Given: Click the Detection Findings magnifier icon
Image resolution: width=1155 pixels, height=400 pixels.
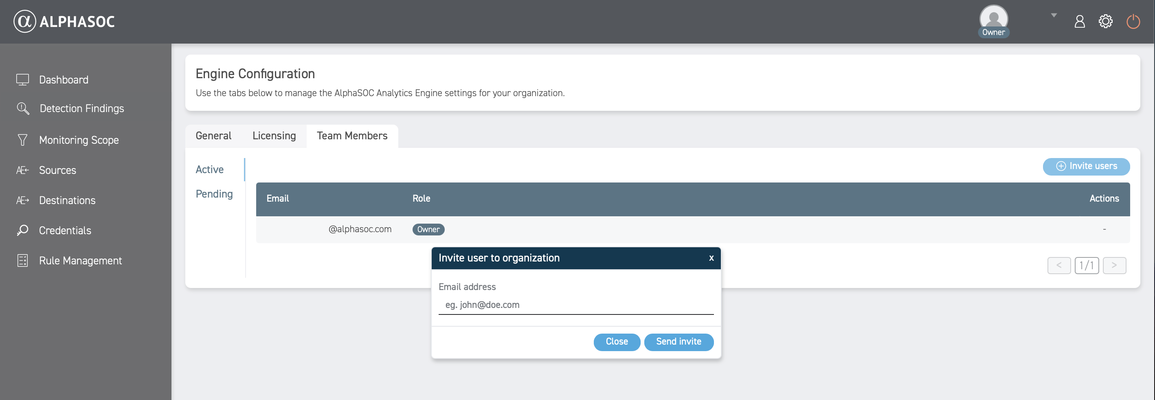Looking at the screenshot, I should pyautogui.click(x=22, y=108).
